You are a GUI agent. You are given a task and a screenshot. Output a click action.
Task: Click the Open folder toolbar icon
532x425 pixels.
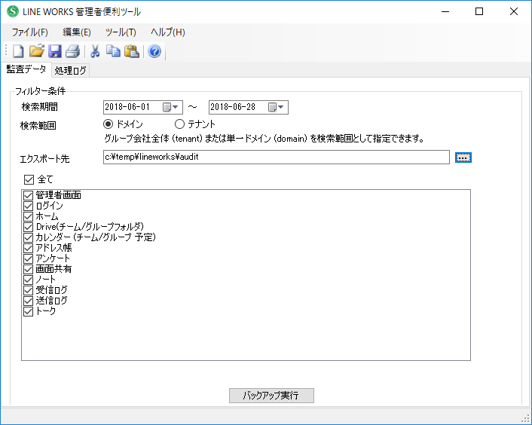(x=37, y=51)
